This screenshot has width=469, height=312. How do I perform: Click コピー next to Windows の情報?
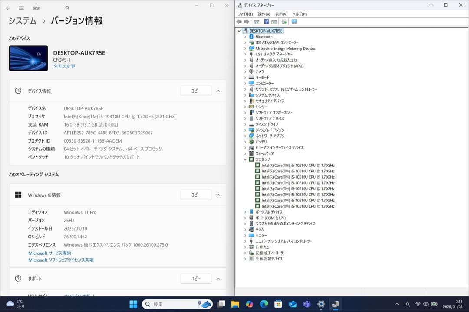pos(195,195)
